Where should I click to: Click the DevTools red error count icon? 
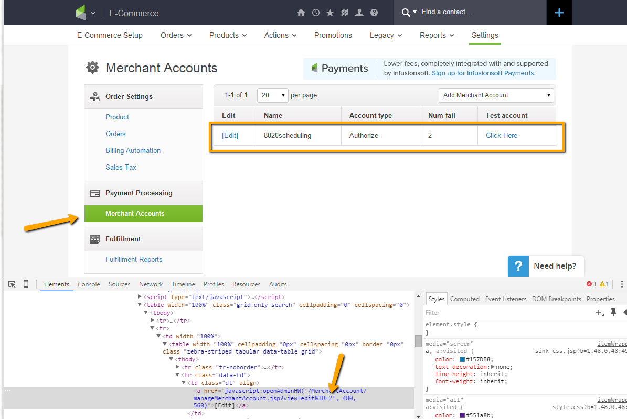[589, 284]
